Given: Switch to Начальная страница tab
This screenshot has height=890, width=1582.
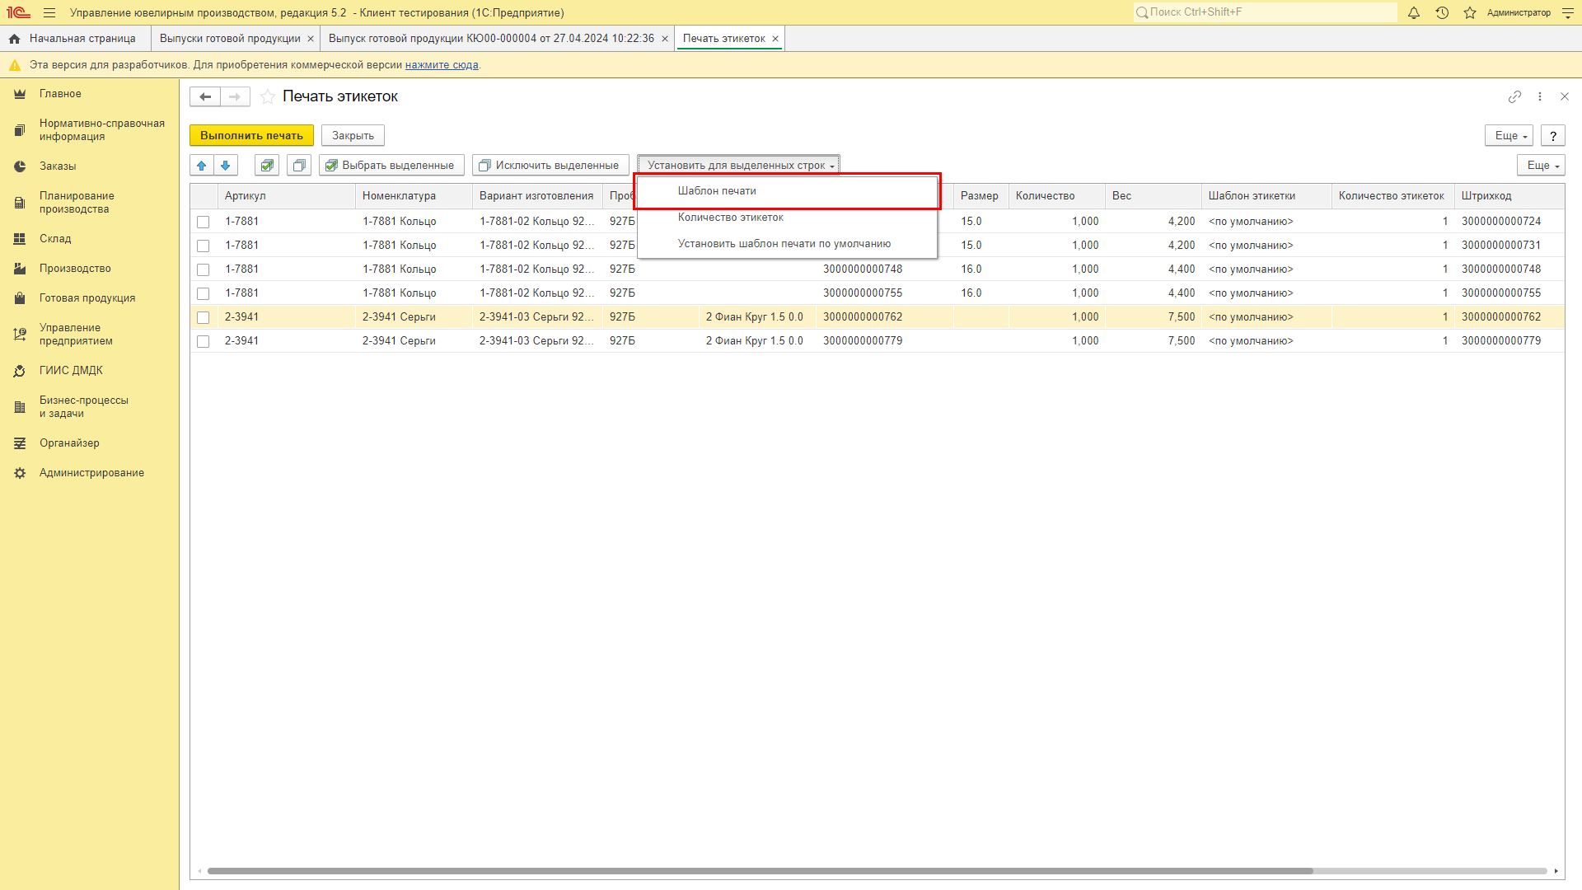Looking at the screenshot, I should click(76, 39).
